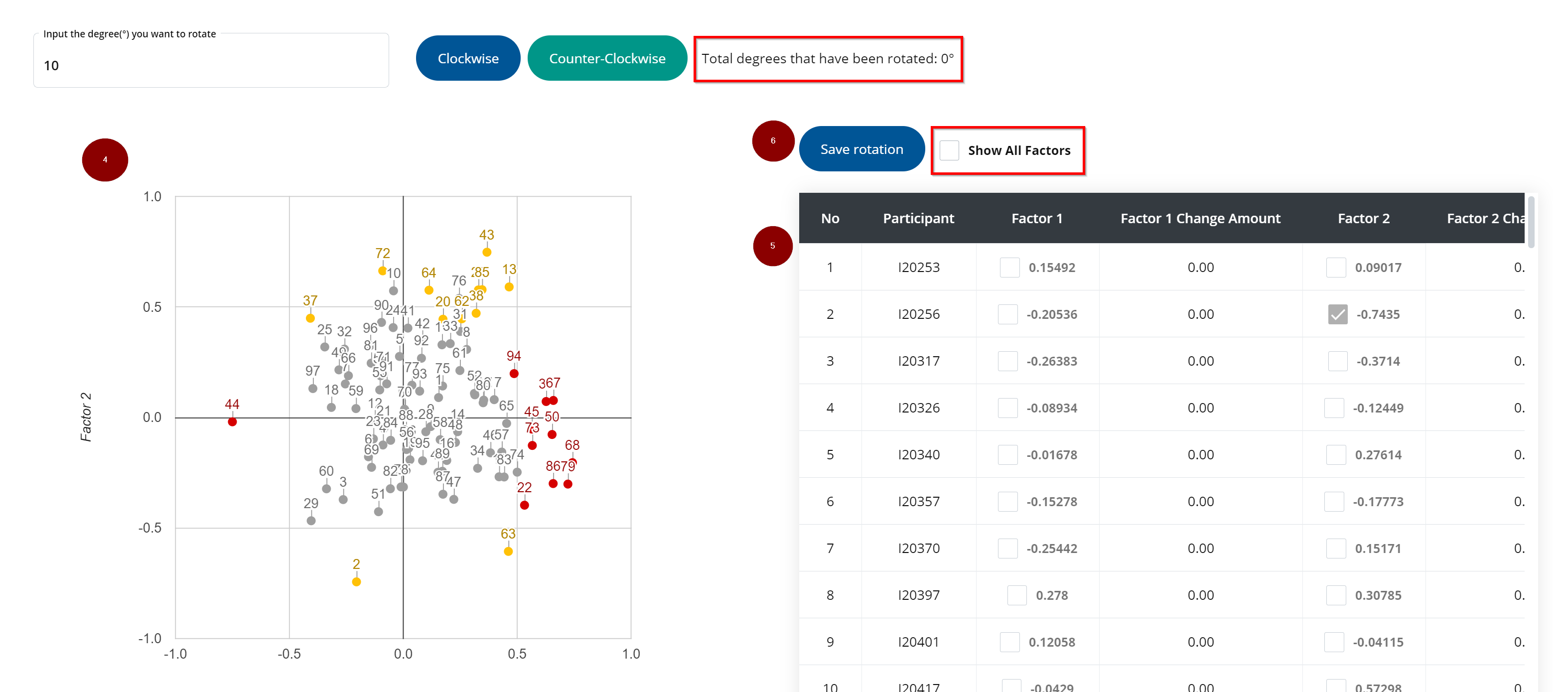Check Factor 2 box for participant I20401

click(x=1333, y=642)
